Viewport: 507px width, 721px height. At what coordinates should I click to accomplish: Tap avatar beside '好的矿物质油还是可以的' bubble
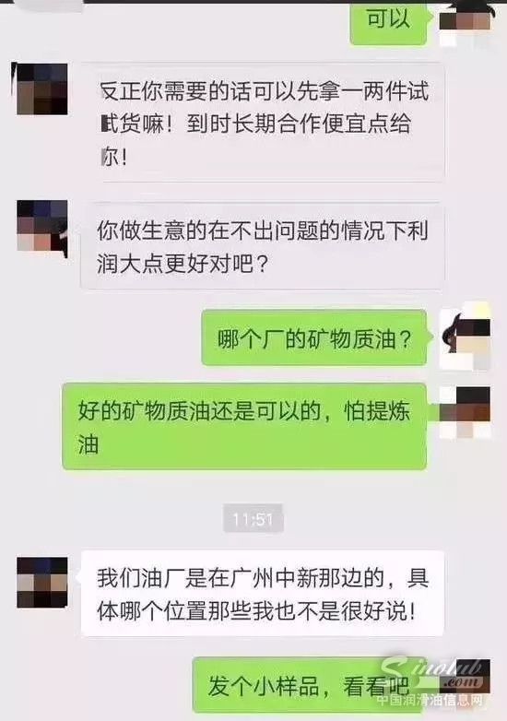pyautogui.click(x=465, y=412)
